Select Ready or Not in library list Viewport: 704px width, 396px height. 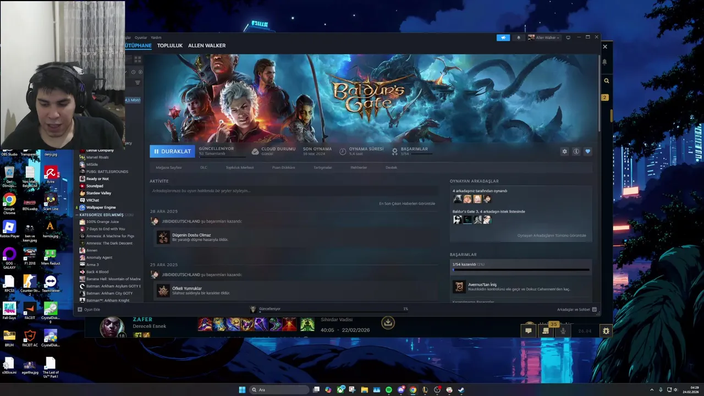click(x=97, y=179)
